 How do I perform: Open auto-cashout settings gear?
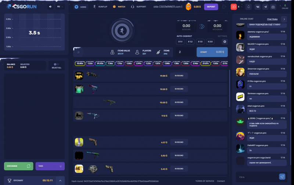[225, 42]
